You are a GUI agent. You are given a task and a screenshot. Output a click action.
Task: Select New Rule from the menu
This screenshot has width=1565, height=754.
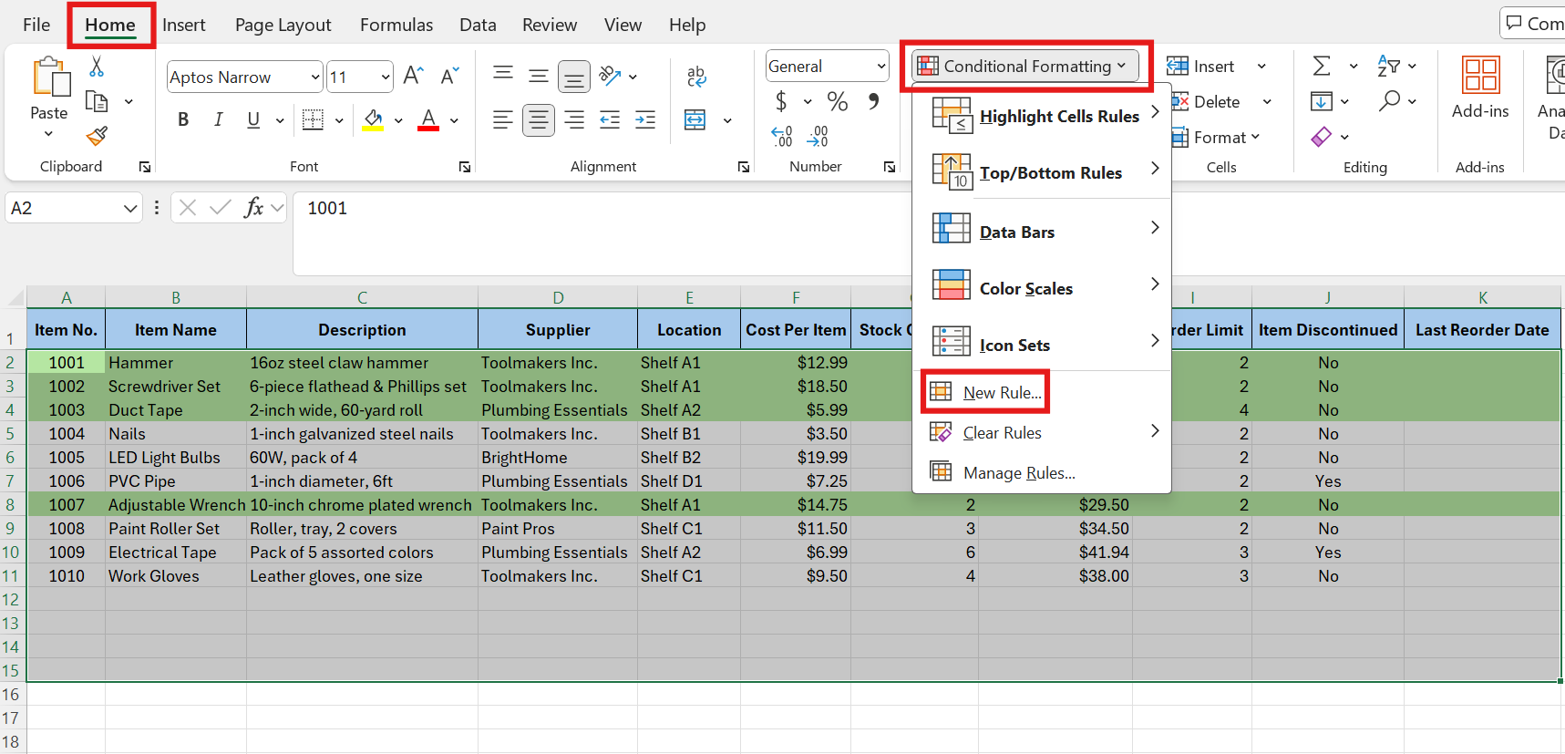[1001, 393]
